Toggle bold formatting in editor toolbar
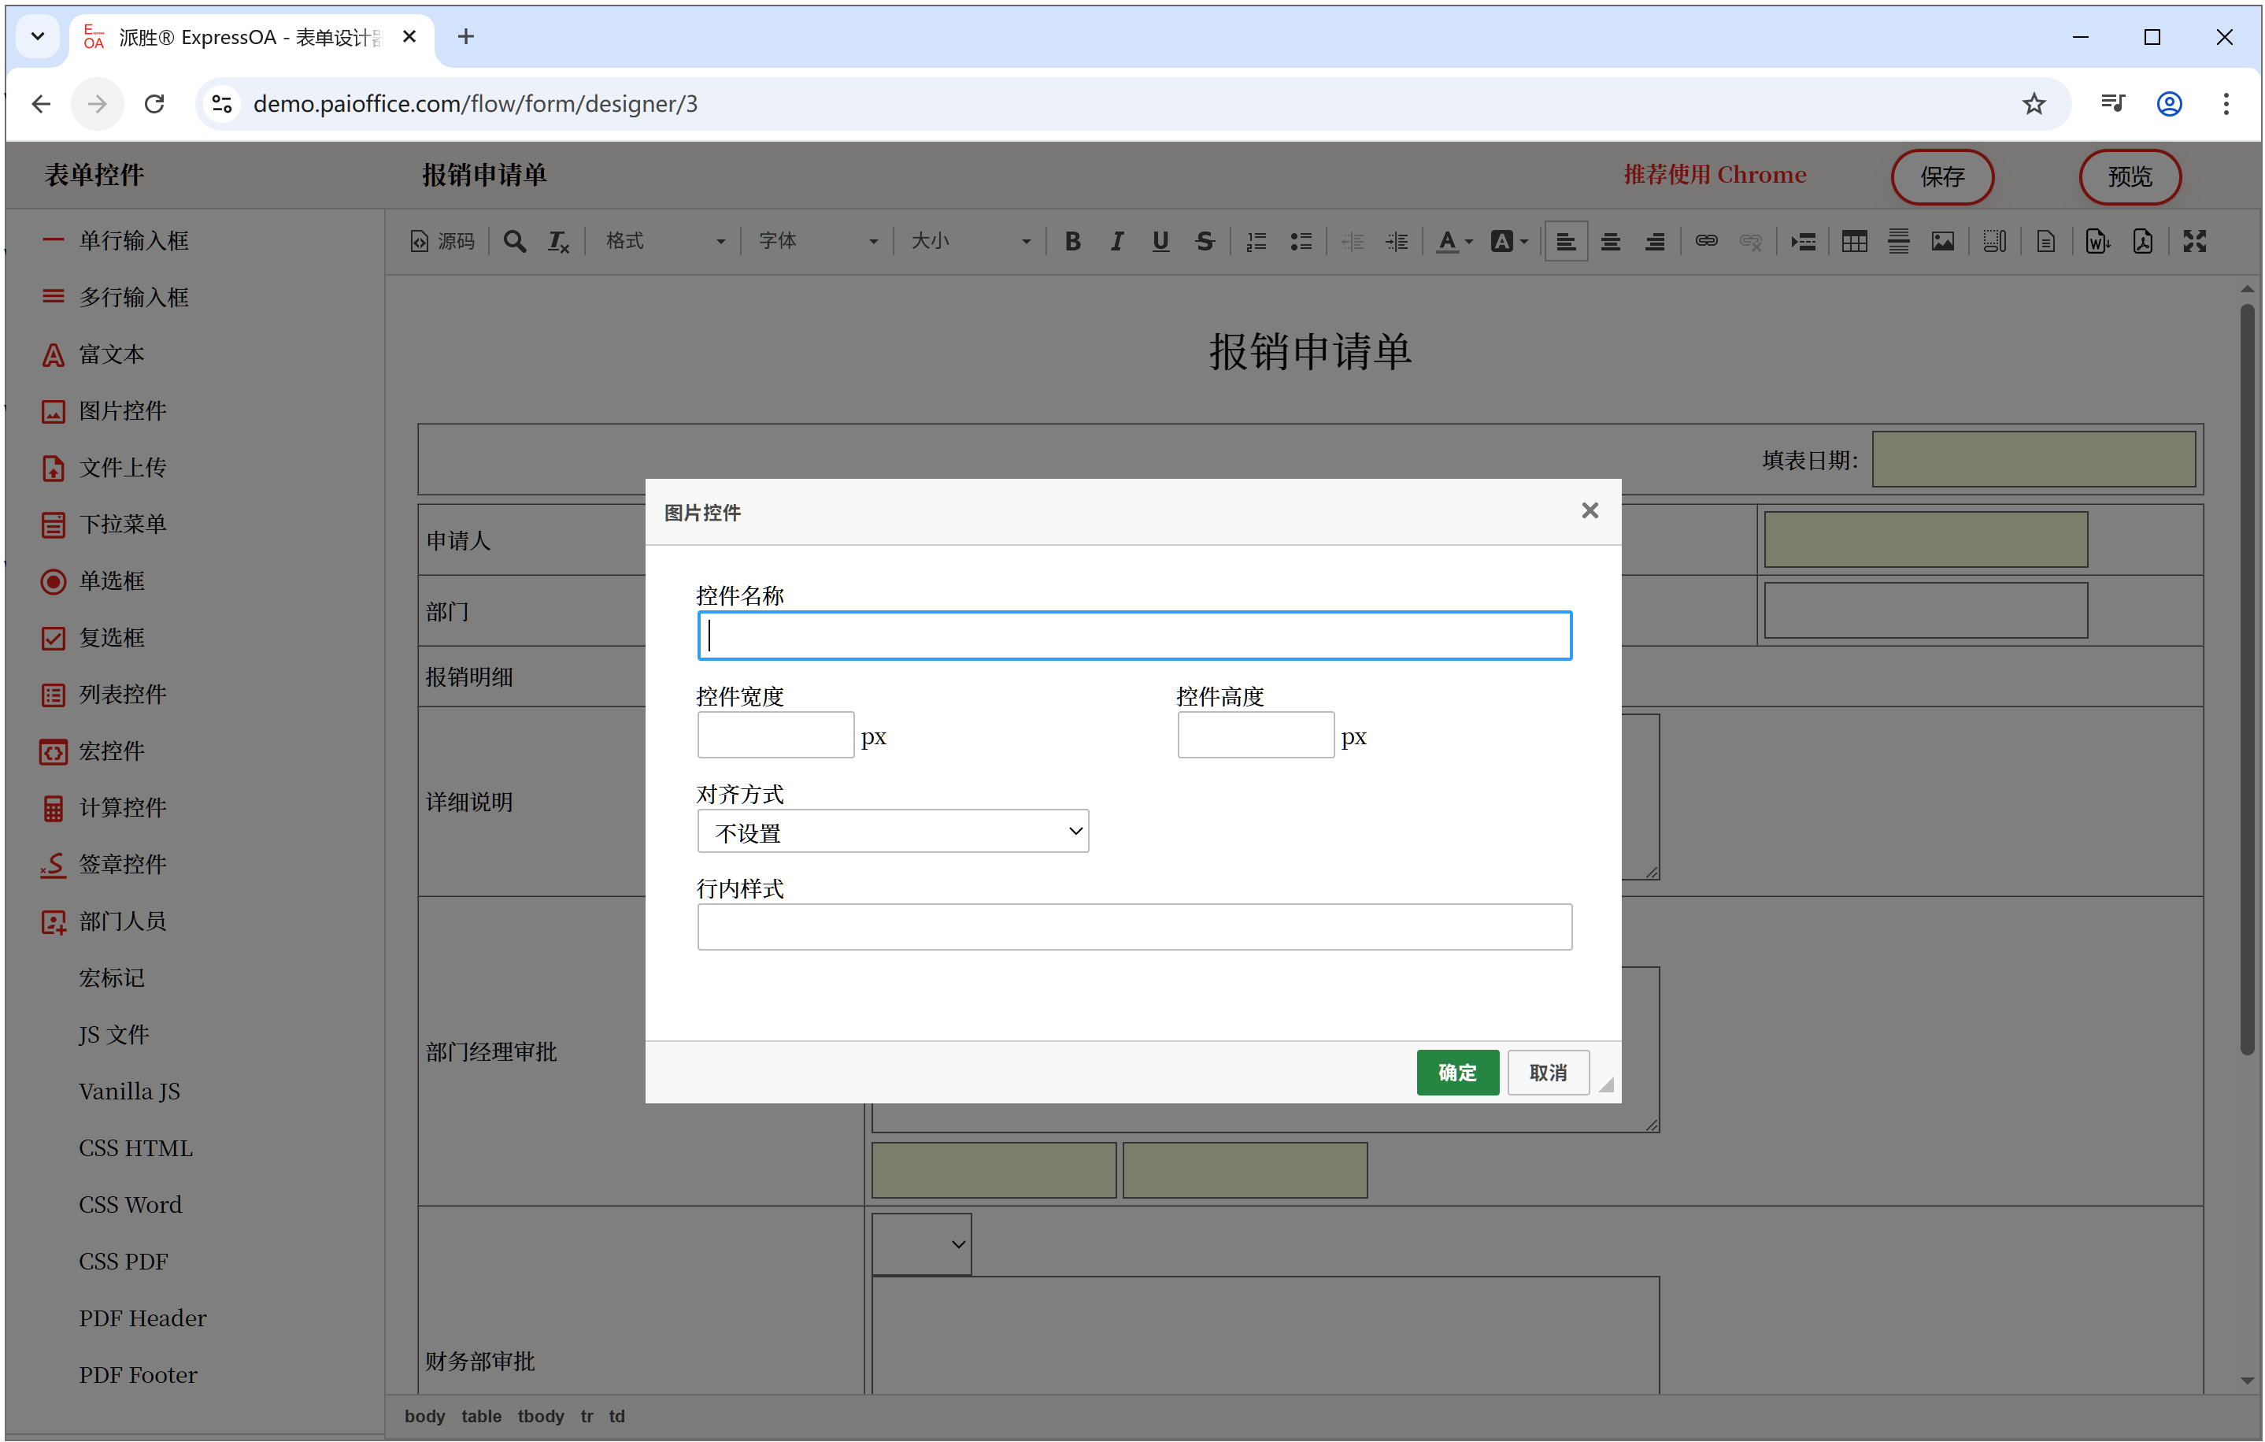The width and height of the screenshot is (2265, 1442). tap(1072, 242)
